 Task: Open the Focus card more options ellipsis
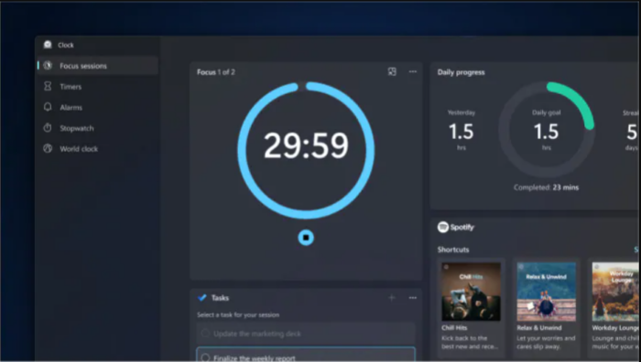(x=413, y=72)
